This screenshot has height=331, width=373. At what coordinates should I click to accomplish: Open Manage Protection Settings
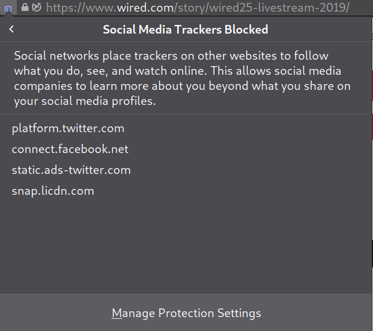tap(186, 313)
